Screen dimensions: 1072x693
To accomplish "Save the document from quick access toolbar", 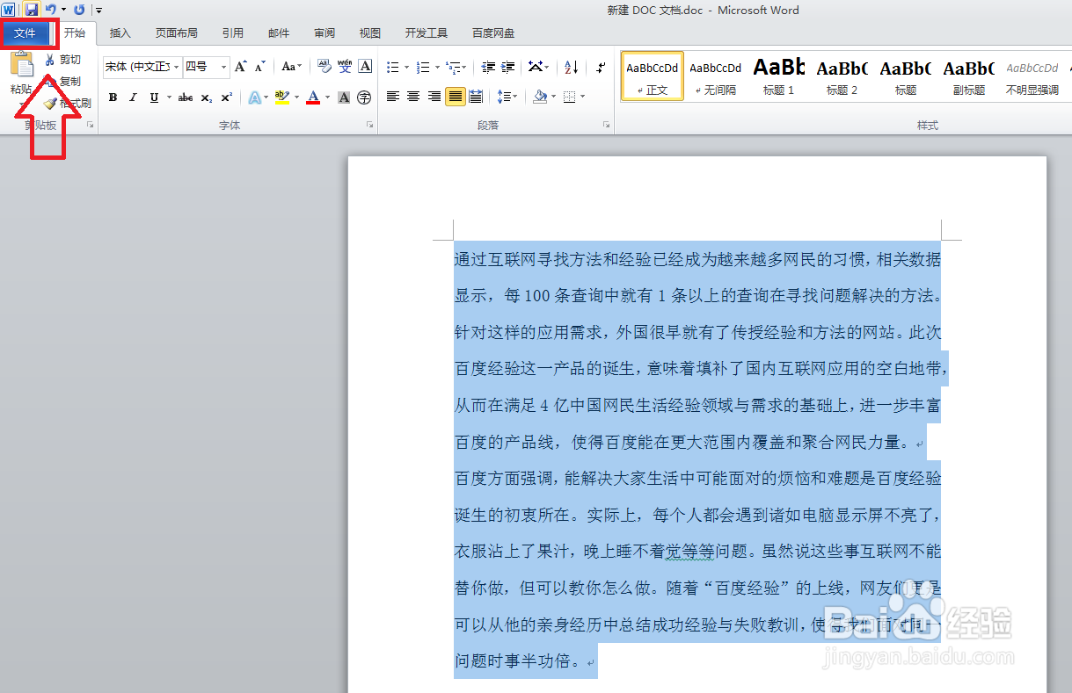I will [x=32, y=10].
